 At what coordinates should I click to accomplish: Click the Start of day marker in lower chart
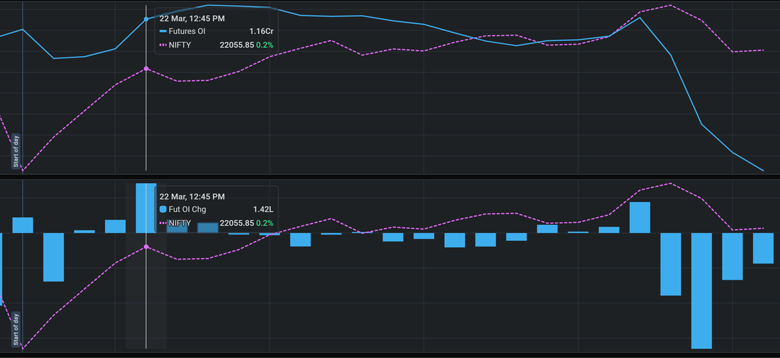[16, 328]
